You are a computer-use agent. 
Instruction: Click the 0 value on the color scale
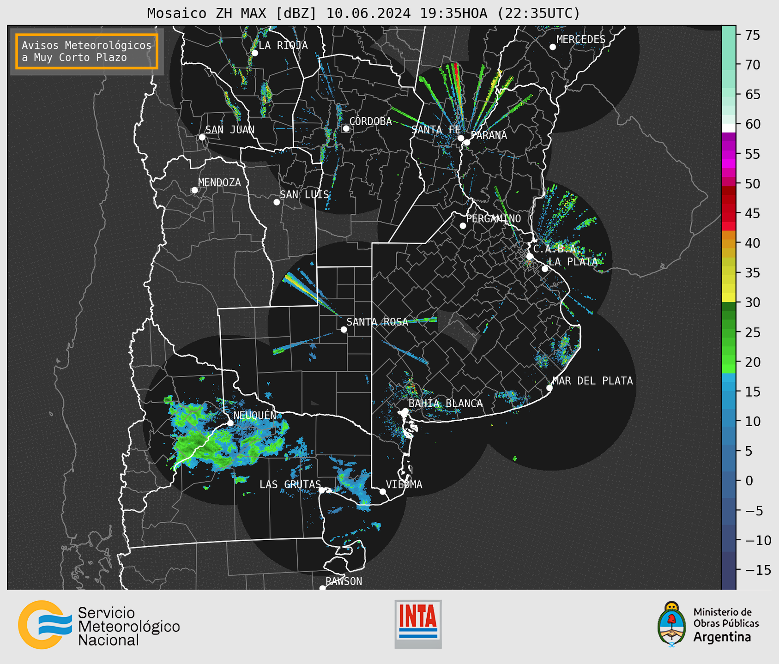click(749, 481)
